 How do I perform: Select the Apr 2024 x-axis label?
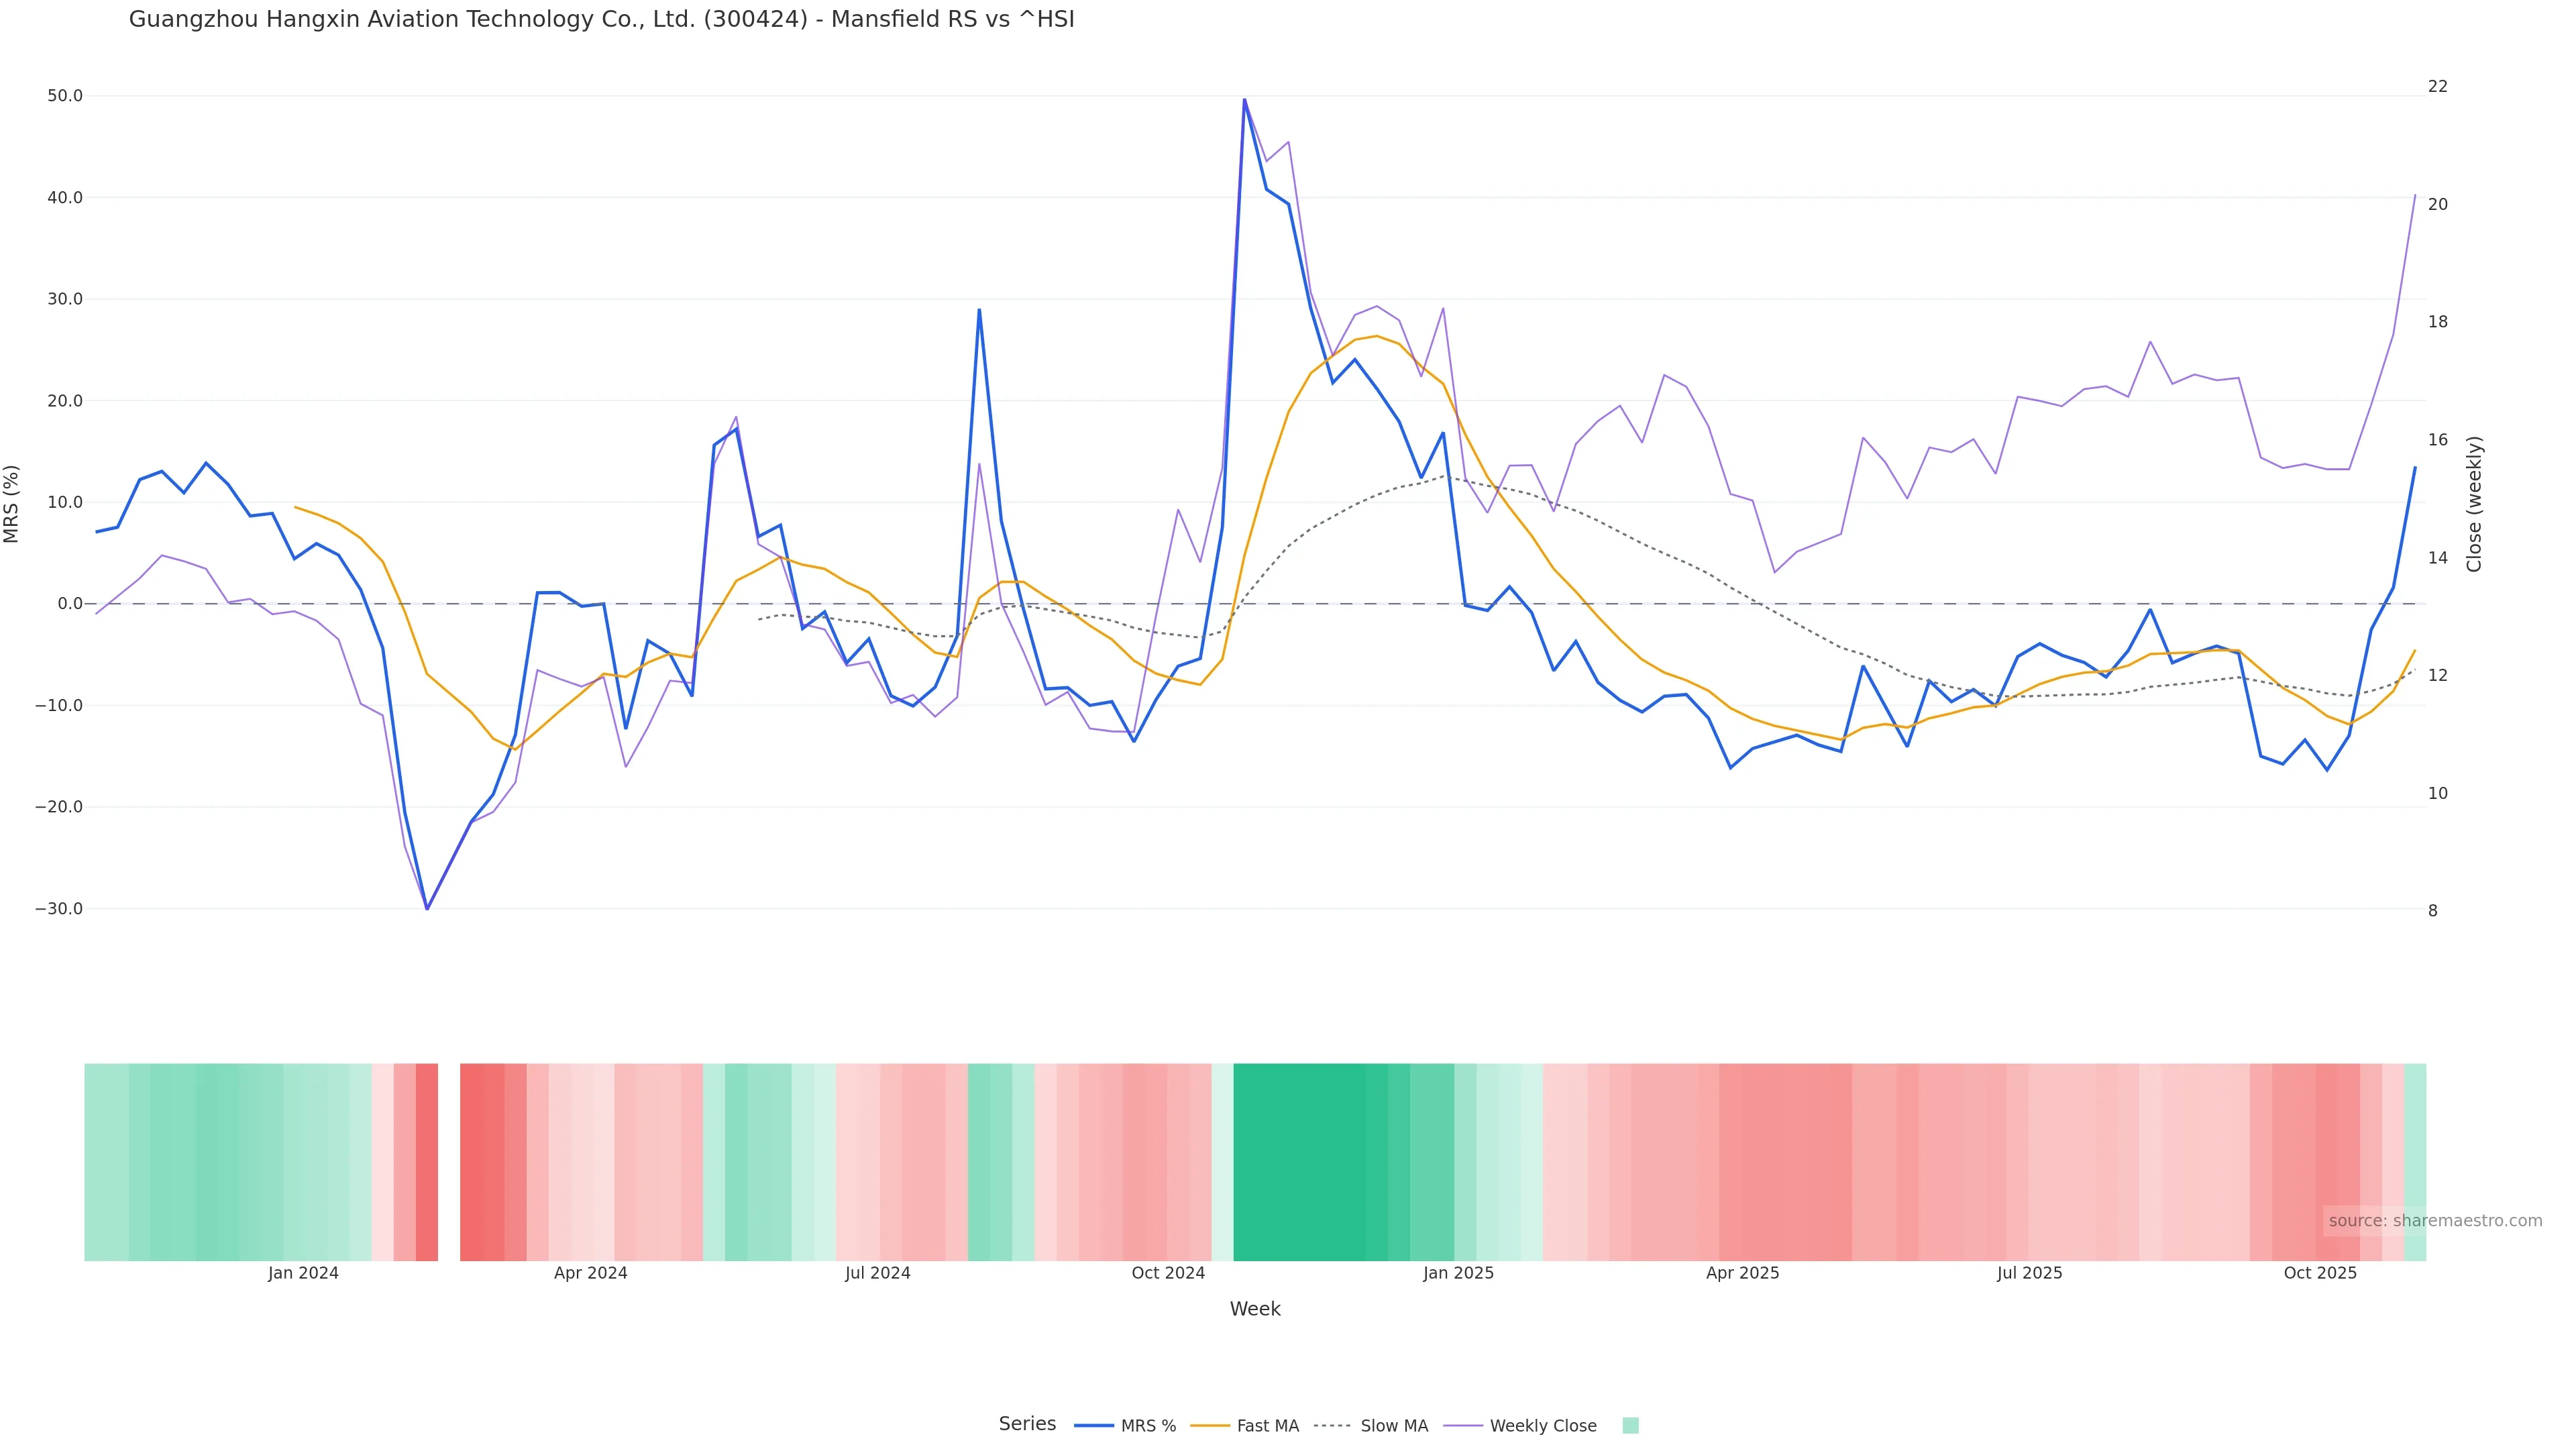tap(590, 1273)
